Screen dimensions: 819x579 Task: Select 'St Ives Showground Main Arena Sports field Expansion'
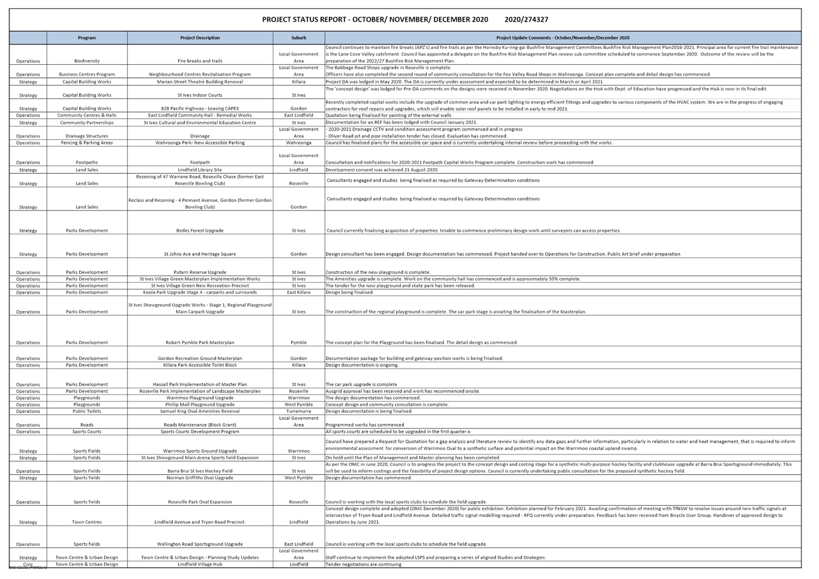coord(200,458)
